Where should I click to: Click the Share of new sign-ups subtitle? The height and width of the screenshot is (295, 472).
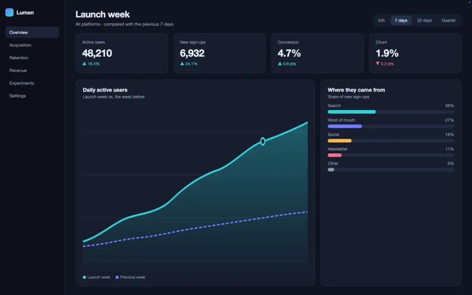point(348,97)
